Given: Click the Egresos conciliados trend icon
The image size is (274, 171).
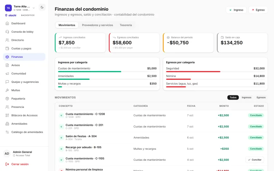Looking at the screenshot, I should click(x=114, y=38).
